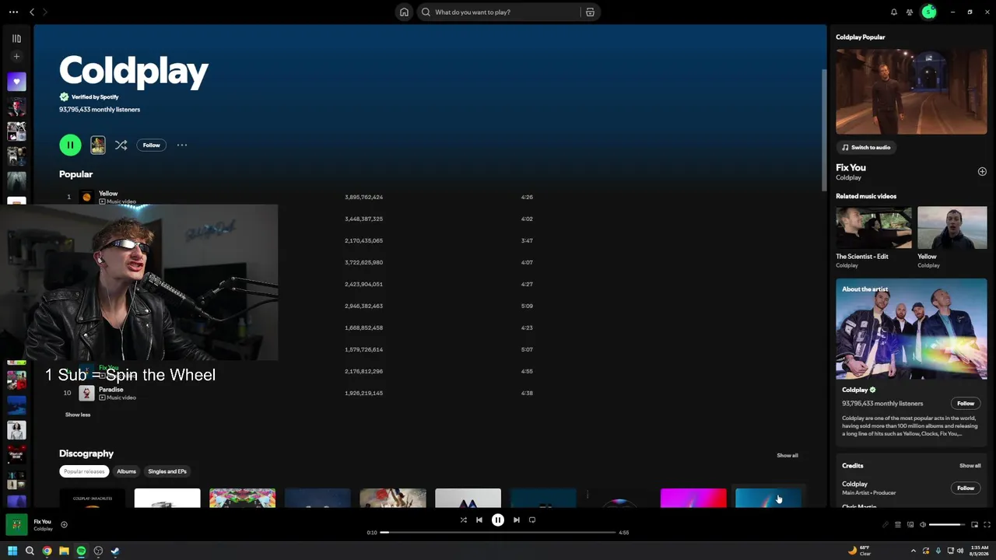Open File Explorer from the taskbar
This screenshot has height=560, width=996.
pos(64,551)
